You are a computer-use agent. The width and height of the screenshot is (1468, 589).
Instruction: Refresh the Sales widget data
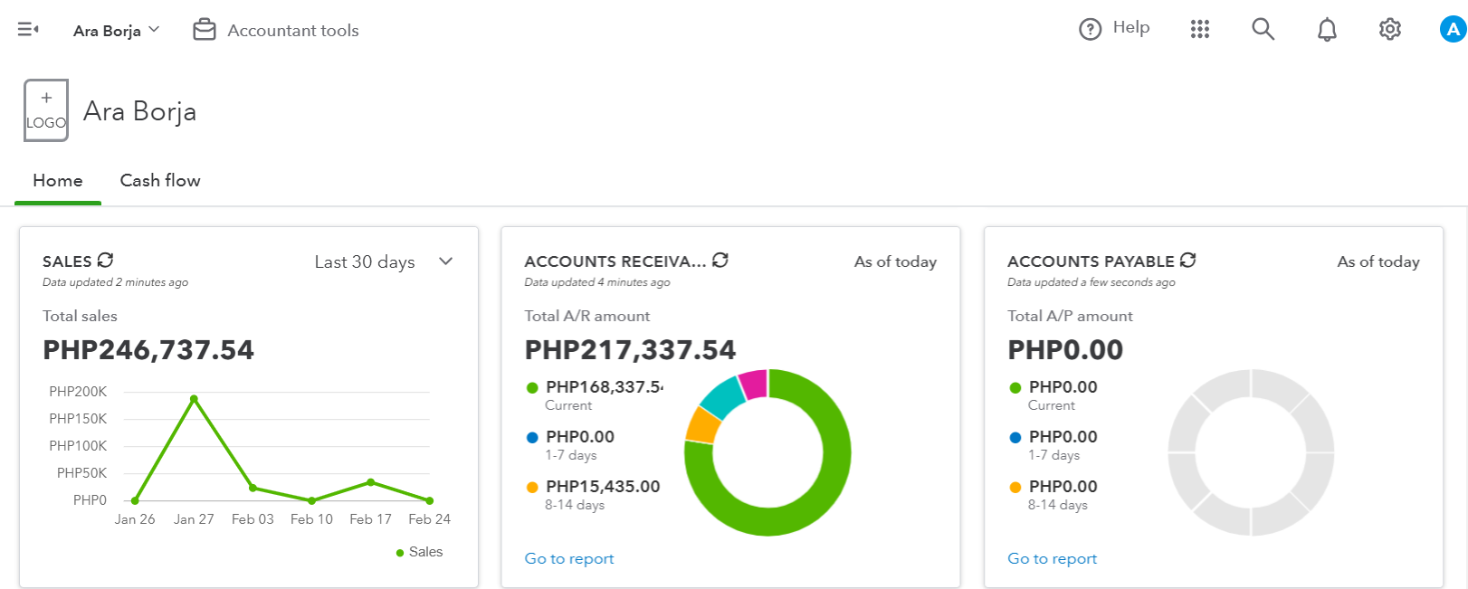pos(106,261)
